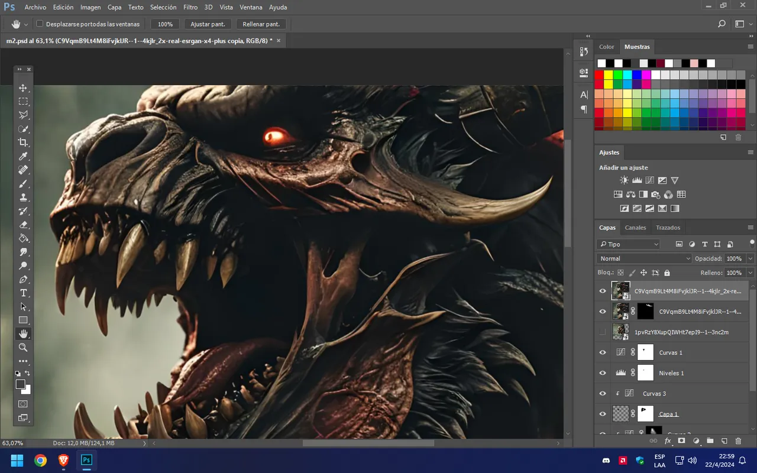757x473 pixels.
Task: Close the m2.psd document tab
Action: click(279, 41)
